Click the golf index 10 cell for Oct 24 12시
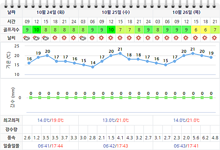Viewport: 220px width, 150px height. (36, 30)
